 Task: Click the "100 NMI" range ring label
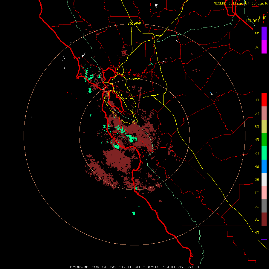(134, 24)
